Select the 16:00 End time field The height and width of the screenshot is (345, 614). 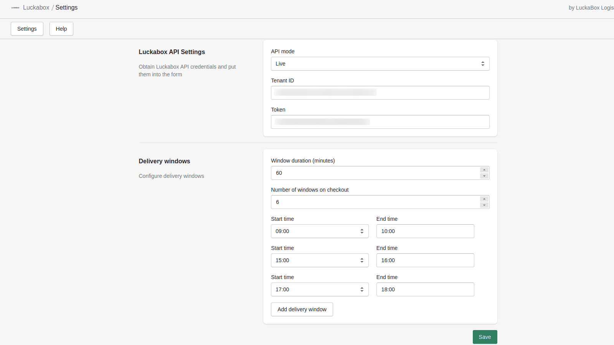pyautogui.click(x=425, y=260)
